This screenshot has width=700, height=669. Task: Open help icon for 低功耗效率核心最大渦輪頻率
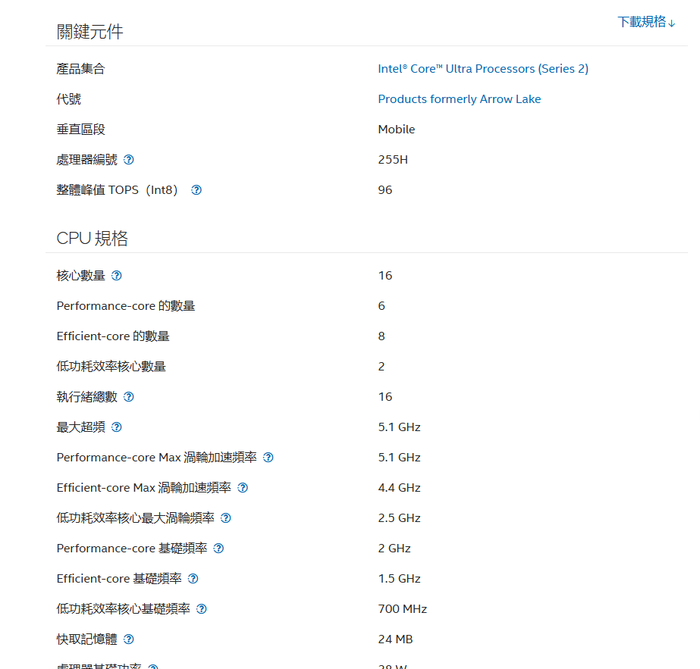[226, 518]
